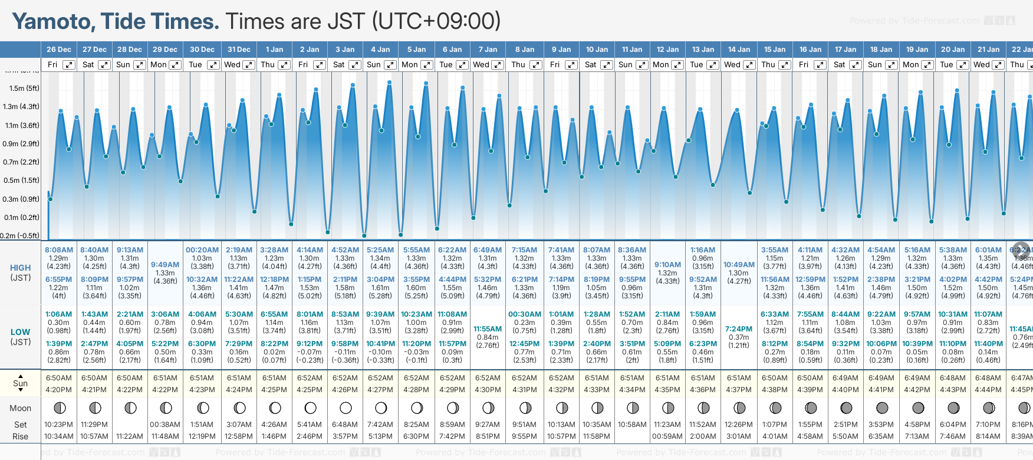This screenshot has width=1033, height=460.
Task: Click the 3:28AM high tide on 1 Jan
Action: coord(274,250)
